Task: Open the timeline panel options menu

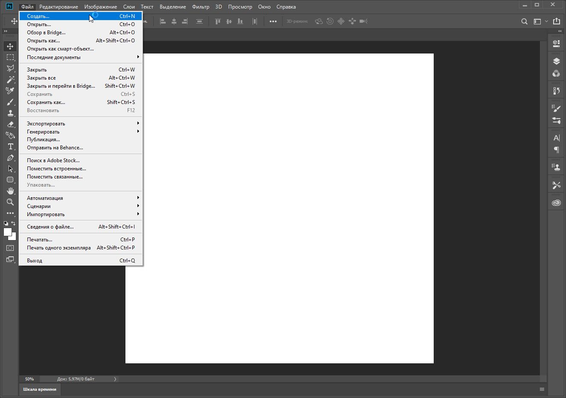Action: click(542, 389)
